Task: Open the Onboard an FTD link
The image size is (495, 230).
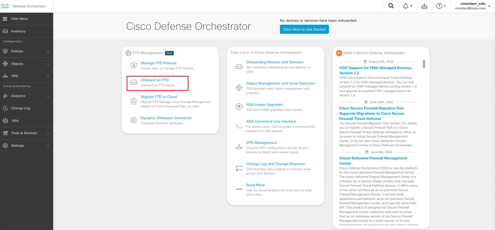Action: (155, 80)
